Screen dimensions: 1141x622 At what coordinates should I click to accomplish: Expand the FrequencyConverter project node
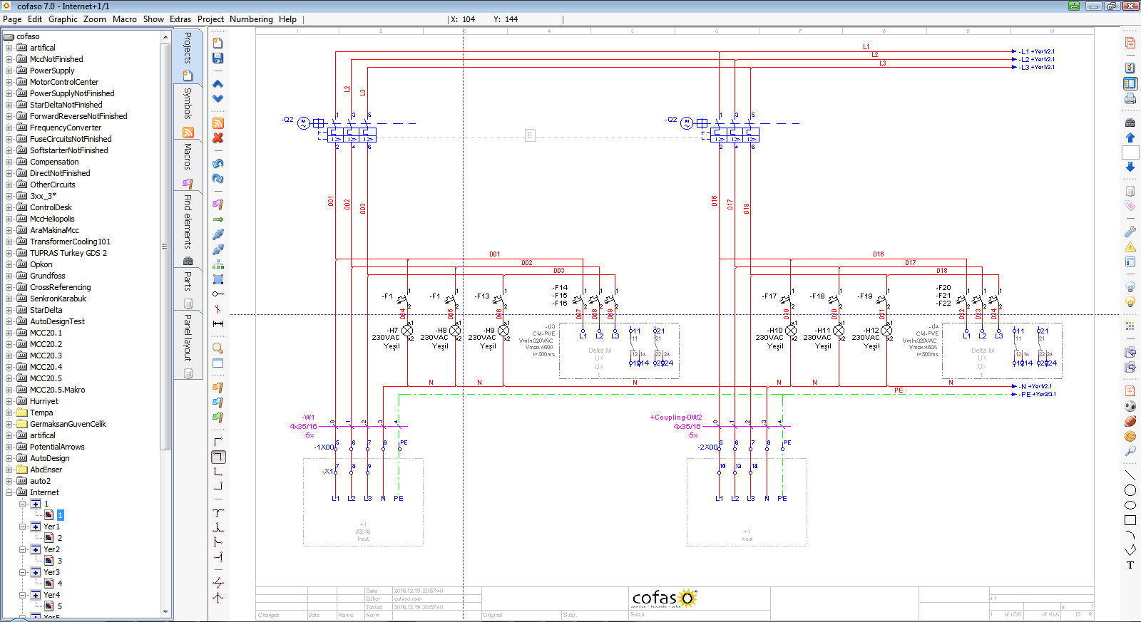(9, 128)
